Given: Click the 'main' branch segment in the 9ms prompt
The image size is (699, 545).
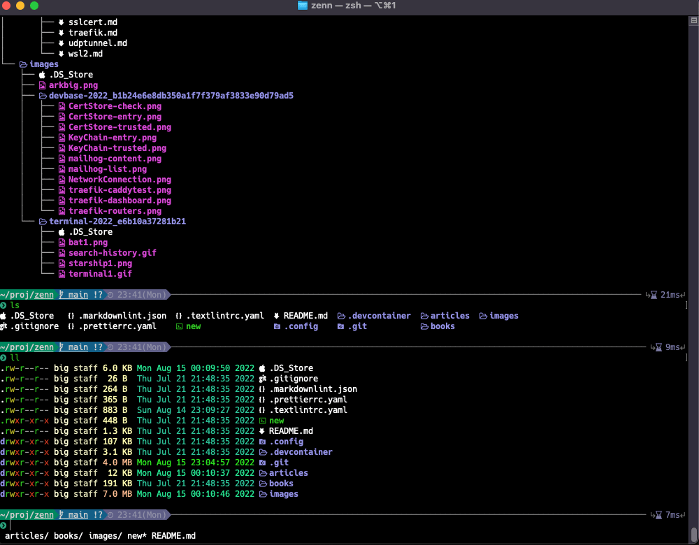Looking at the screenshot, I should click(78, 347).
